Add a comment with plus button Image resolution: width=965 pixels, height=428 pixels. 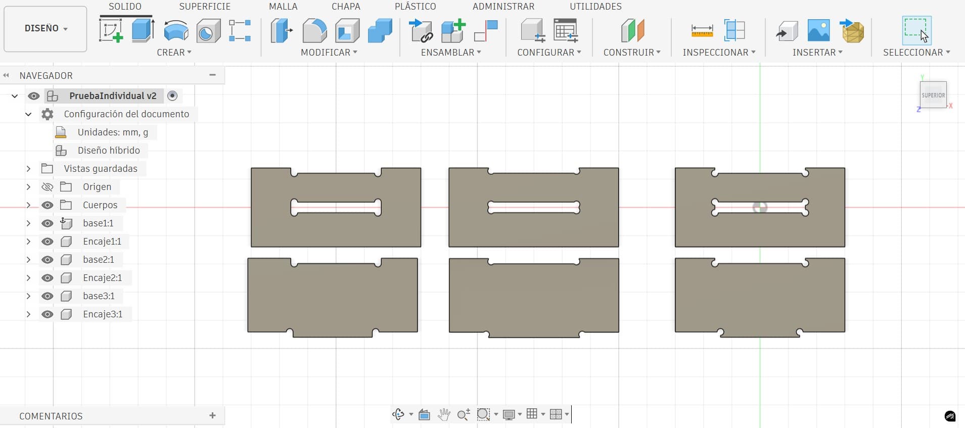pos(212,415)
